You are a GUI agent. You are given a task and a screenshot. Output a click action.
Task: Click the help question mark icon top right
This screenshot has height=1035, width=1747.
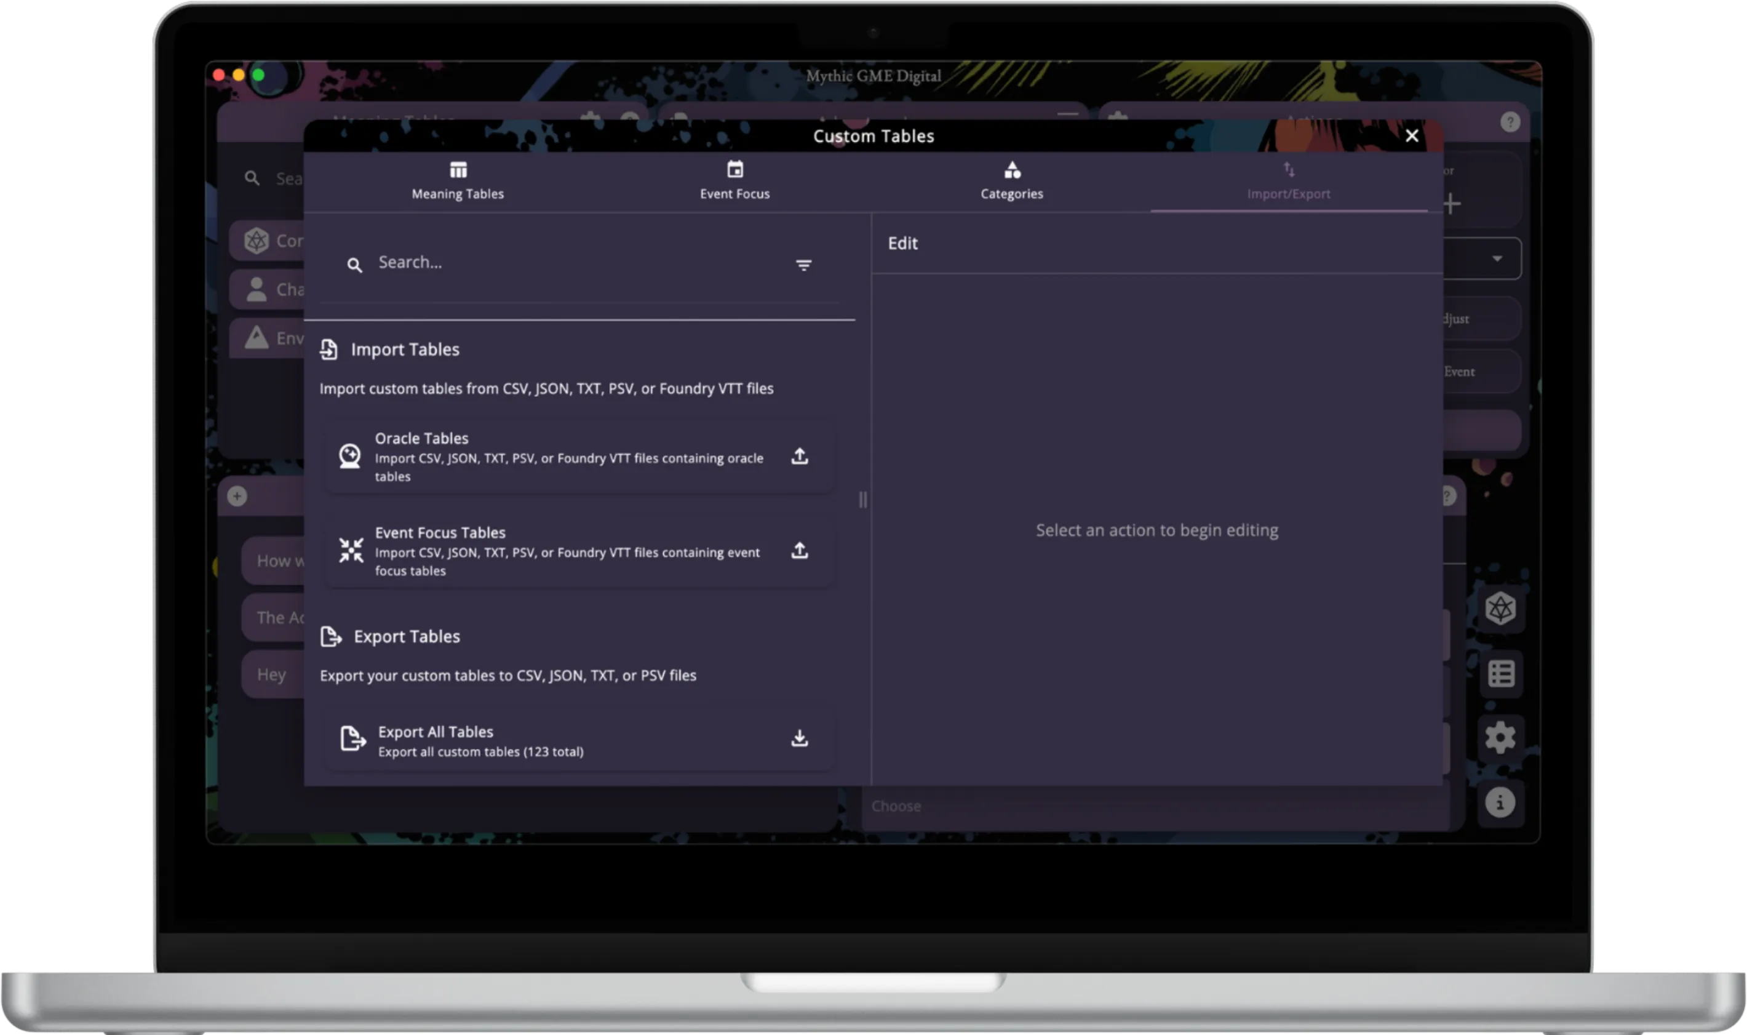tap(1510, 122)
